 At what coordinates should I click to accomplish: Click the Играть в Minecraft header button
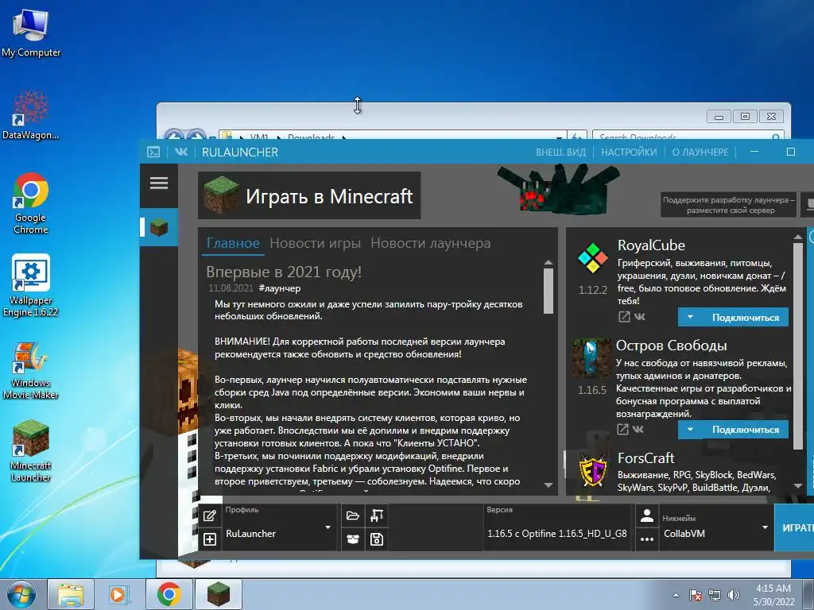(309, 195)
